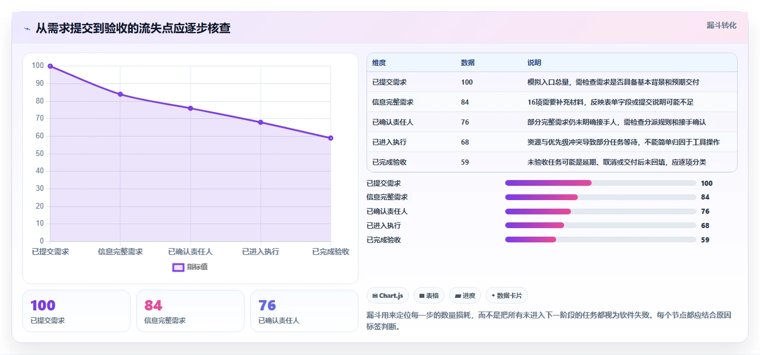
Task: Click the chart point at 已提交需求
Action: coord(50,66)
